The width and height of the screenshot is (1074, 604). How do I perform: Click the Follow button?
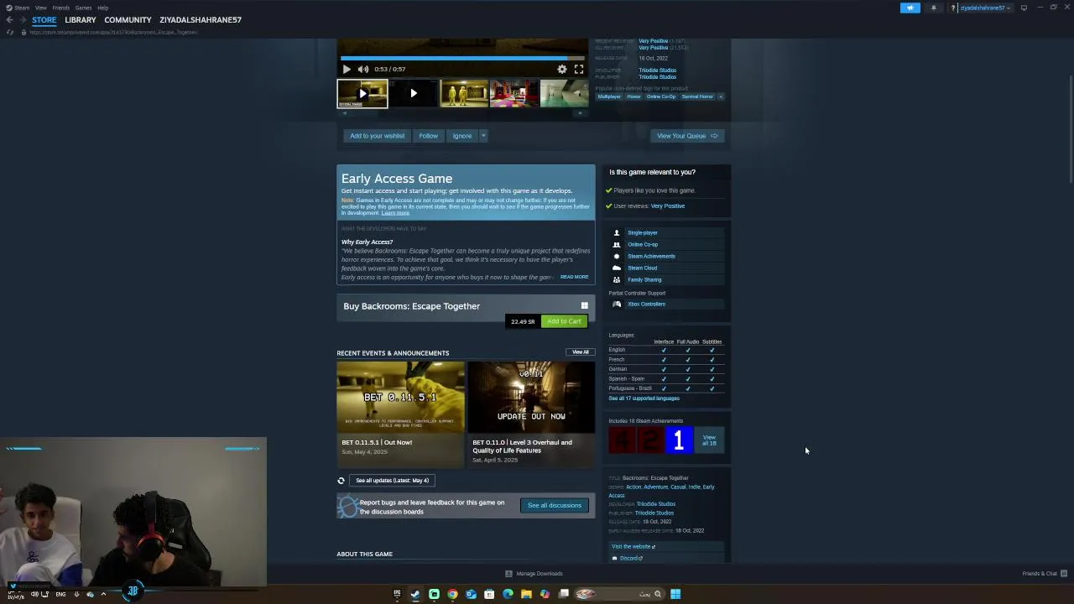(429, 136)
